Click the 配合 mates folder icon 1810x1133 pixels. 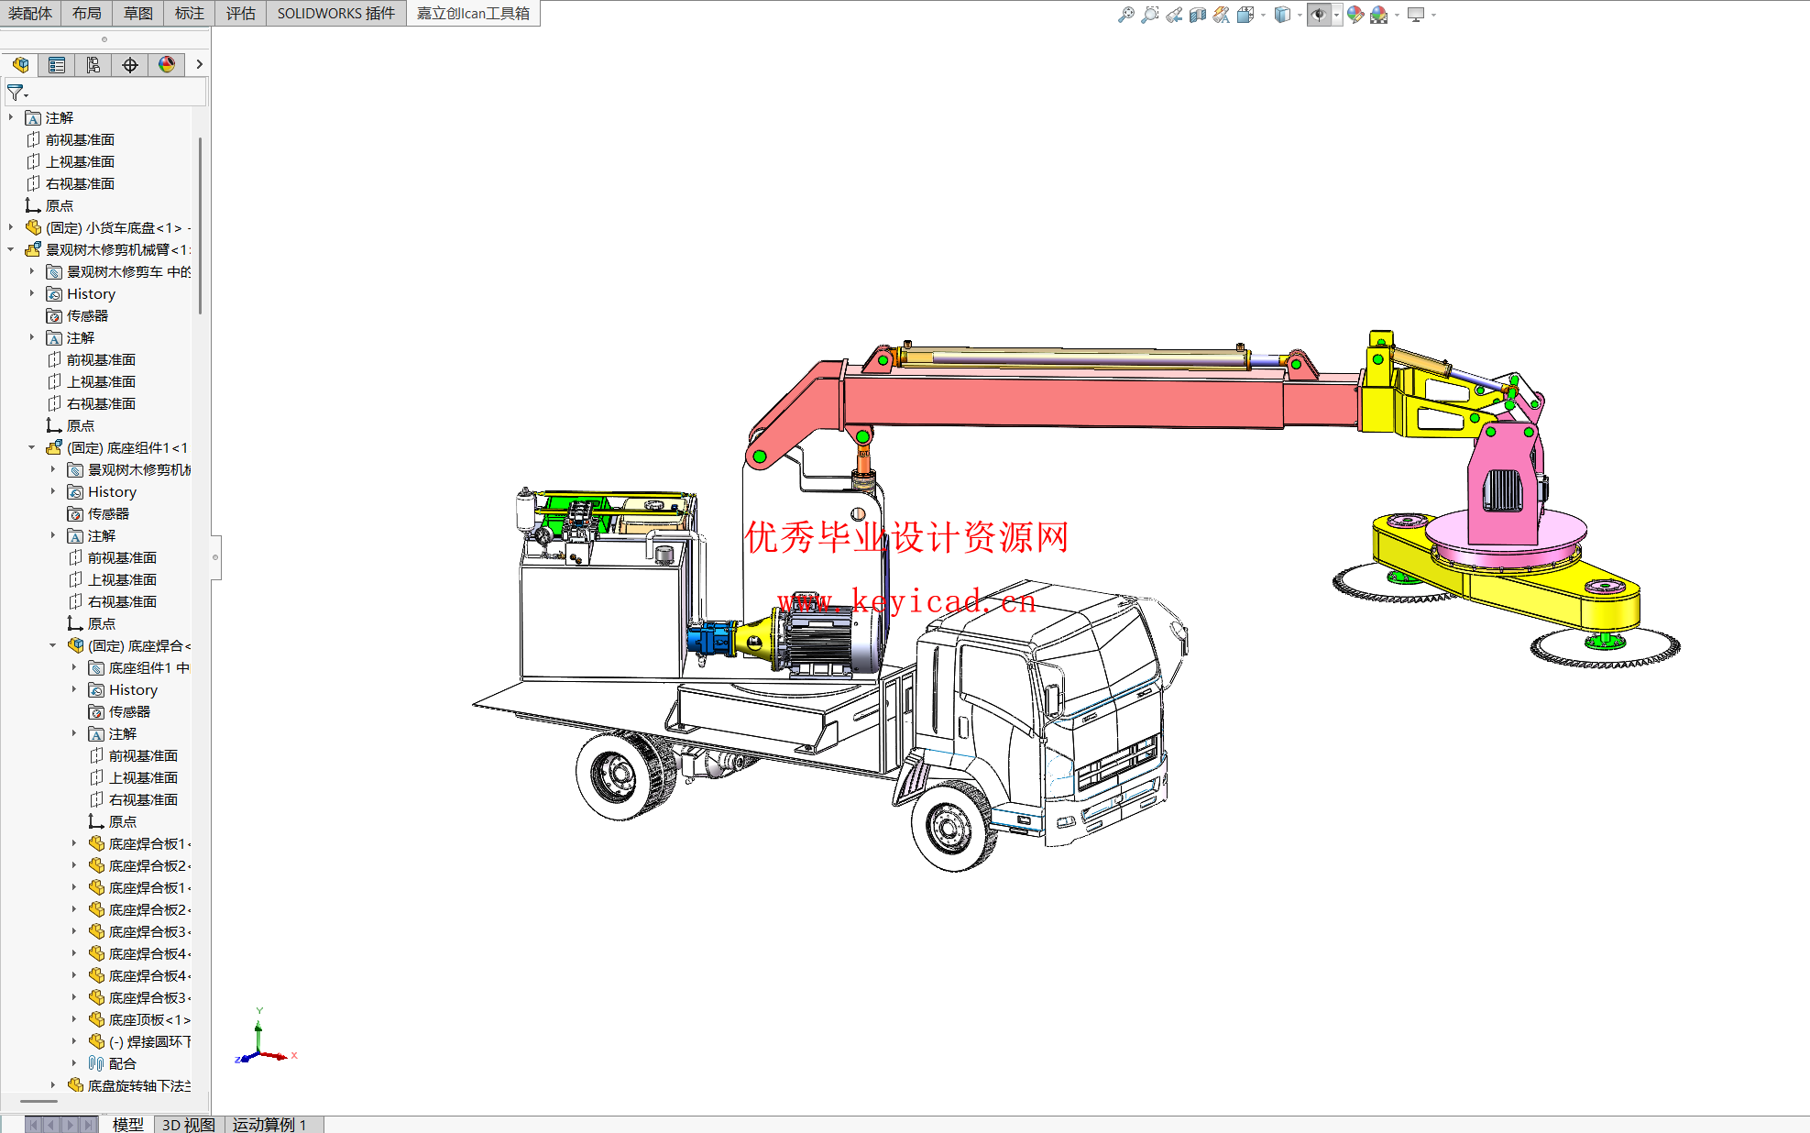(96, 1063)
